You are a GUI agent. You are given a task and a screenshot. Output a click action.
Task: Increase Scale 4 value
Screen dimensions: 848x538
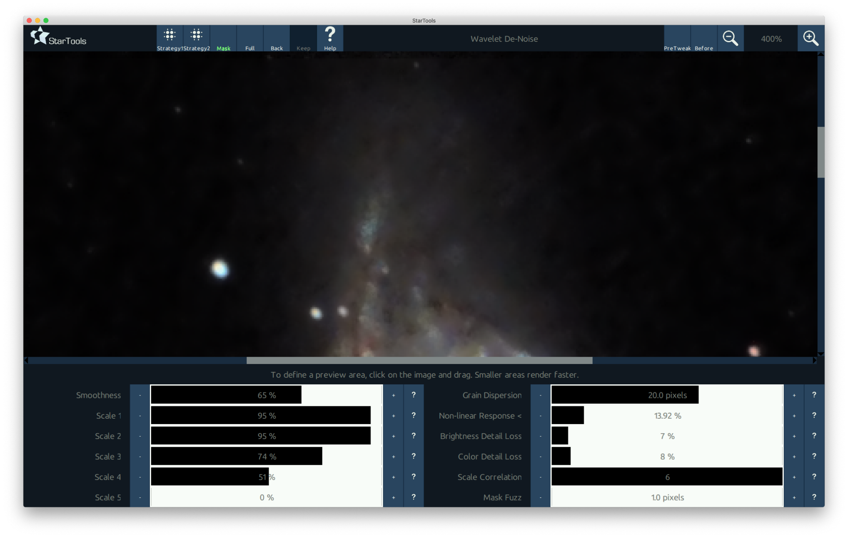pyautogui.click(x=393, y=477)
